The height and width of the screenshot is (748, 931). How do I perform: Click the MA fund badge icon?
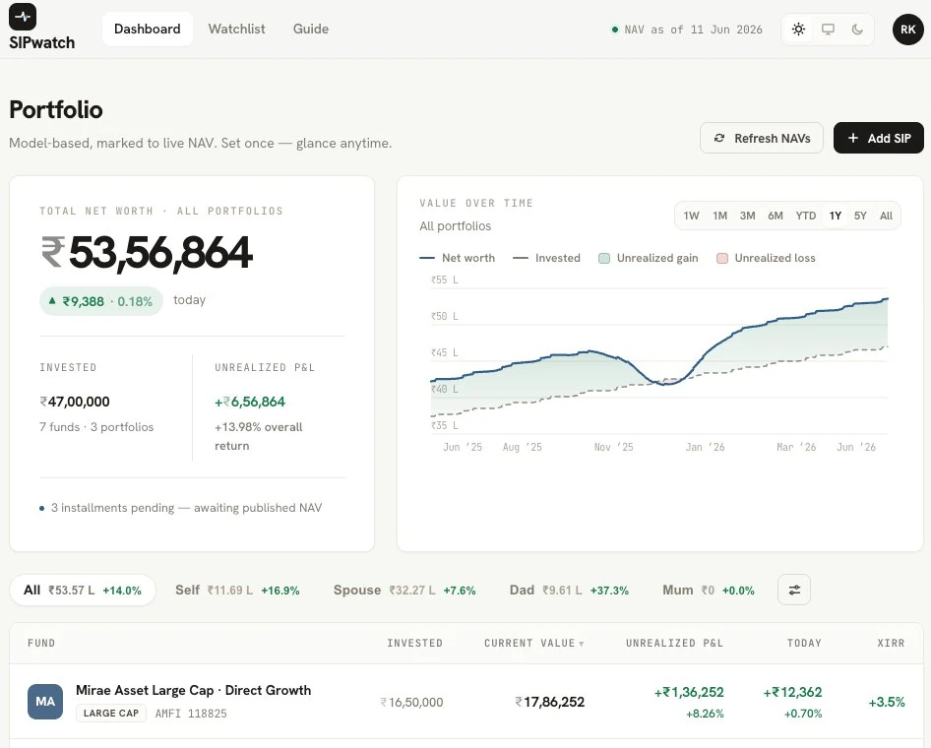(45, 702)
